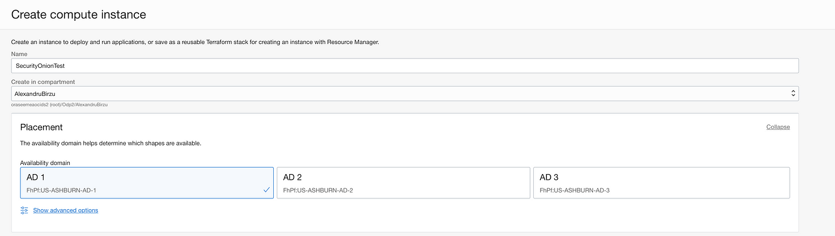The width and height of the screenshot is (835, 236).
Task: Select the AD 2 availability domain card
Action: pyautogui.click(x=403, y=182)
